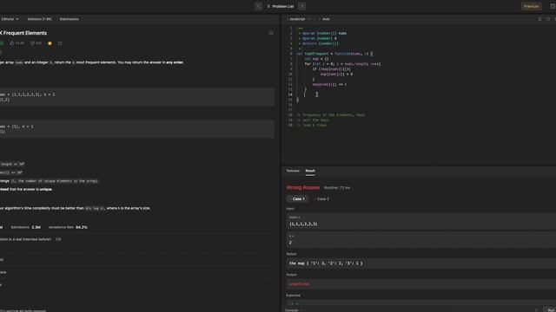Image resolution: width=556 pixels, height=312 pixels.
Task: Click the undefined Output value
Action: 299,284
